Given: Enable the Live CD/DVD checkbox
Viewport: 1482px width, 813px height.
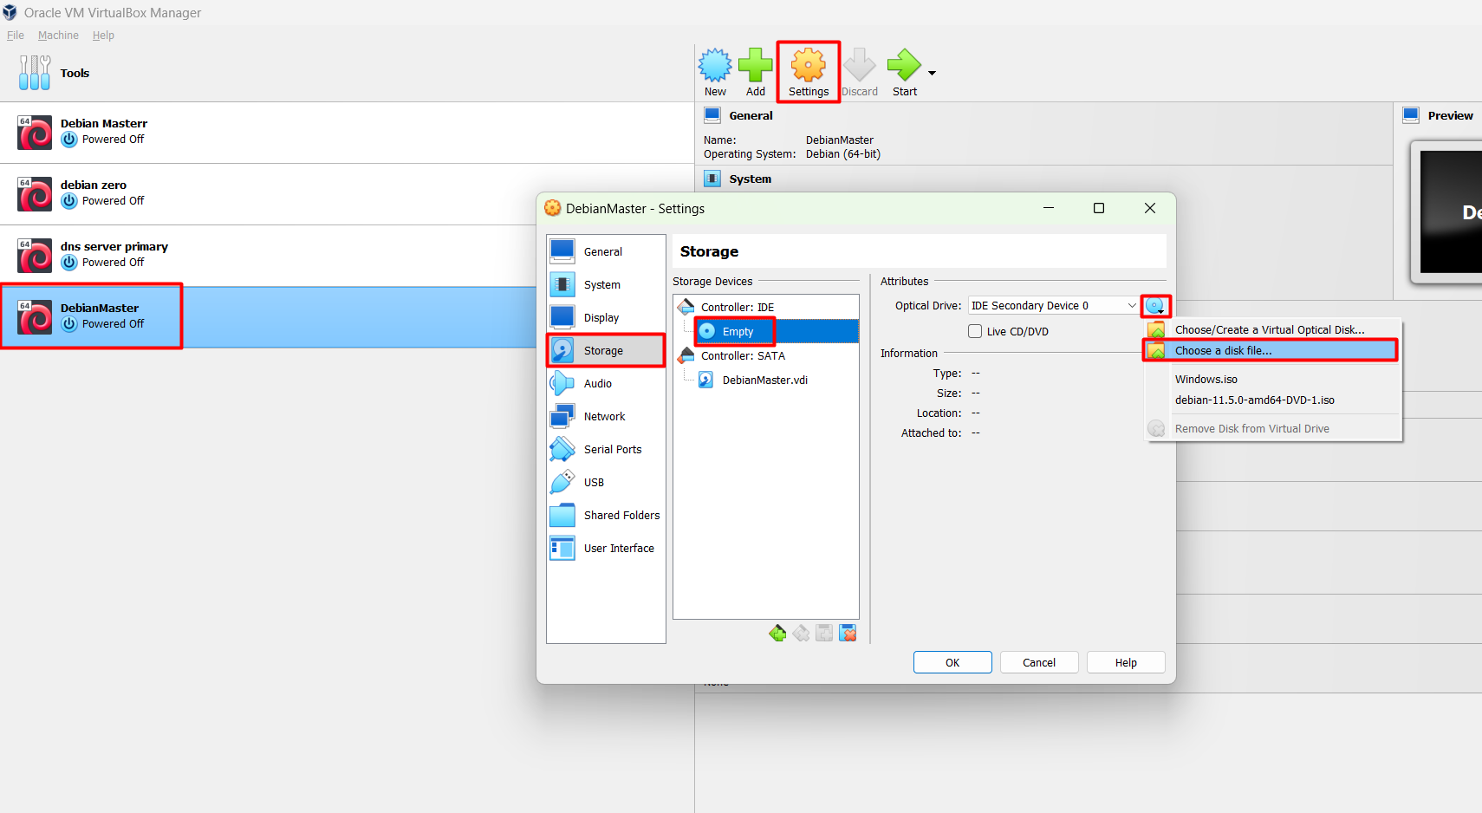Looking at the screenshot, I should (x=975, y=331).
